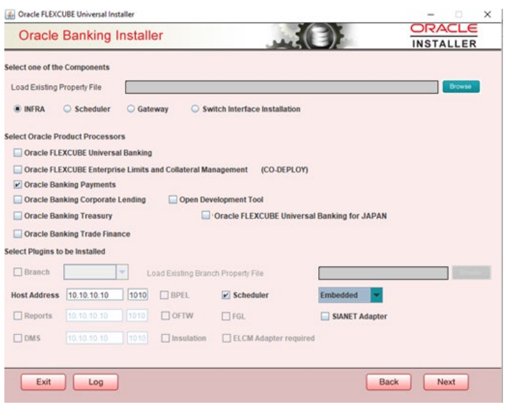Toggle the DMS checkbox
The image size is (505, 404).
[x=17, y=338]
